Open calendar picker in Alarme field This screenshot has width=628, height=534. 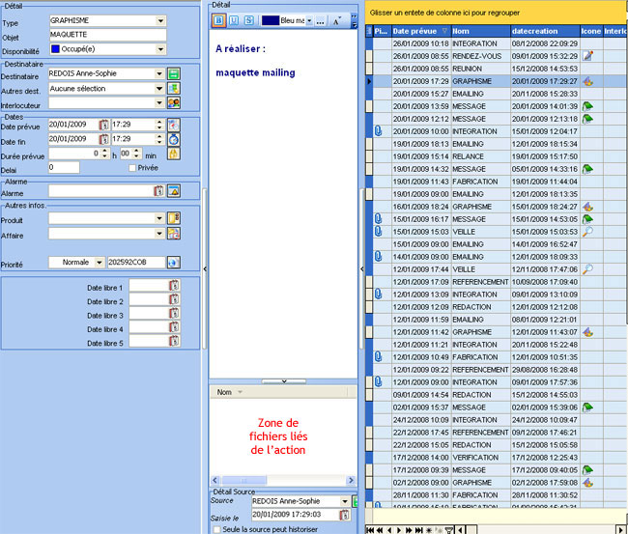(x=159, y=191)
